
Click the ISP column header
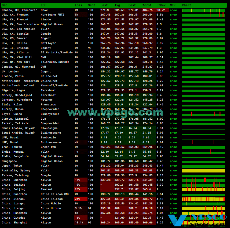click(43, 5)
